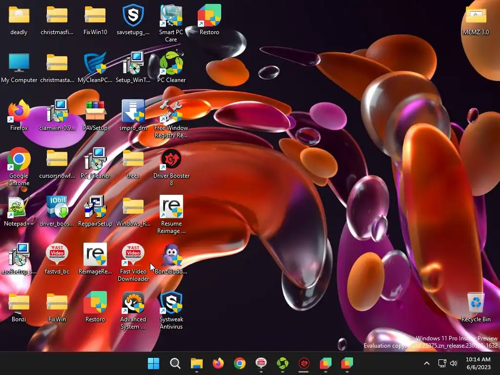500x375 pixels.
Task: Open network status tray icon
Action: coord(442,363)
